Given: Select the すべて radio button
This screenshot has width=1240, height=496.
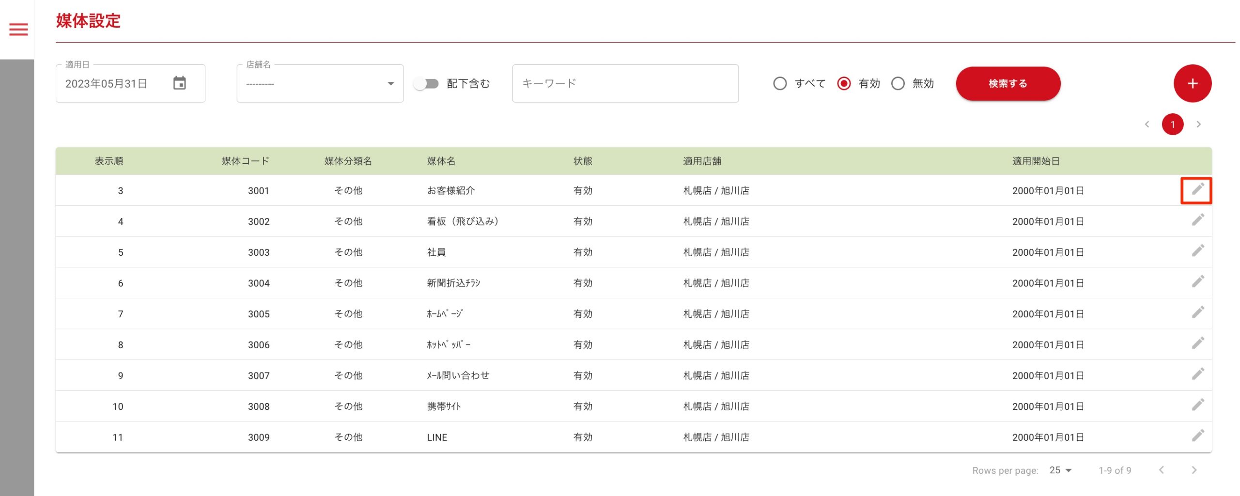Looking at the screenshot, I should coord(780,84).
